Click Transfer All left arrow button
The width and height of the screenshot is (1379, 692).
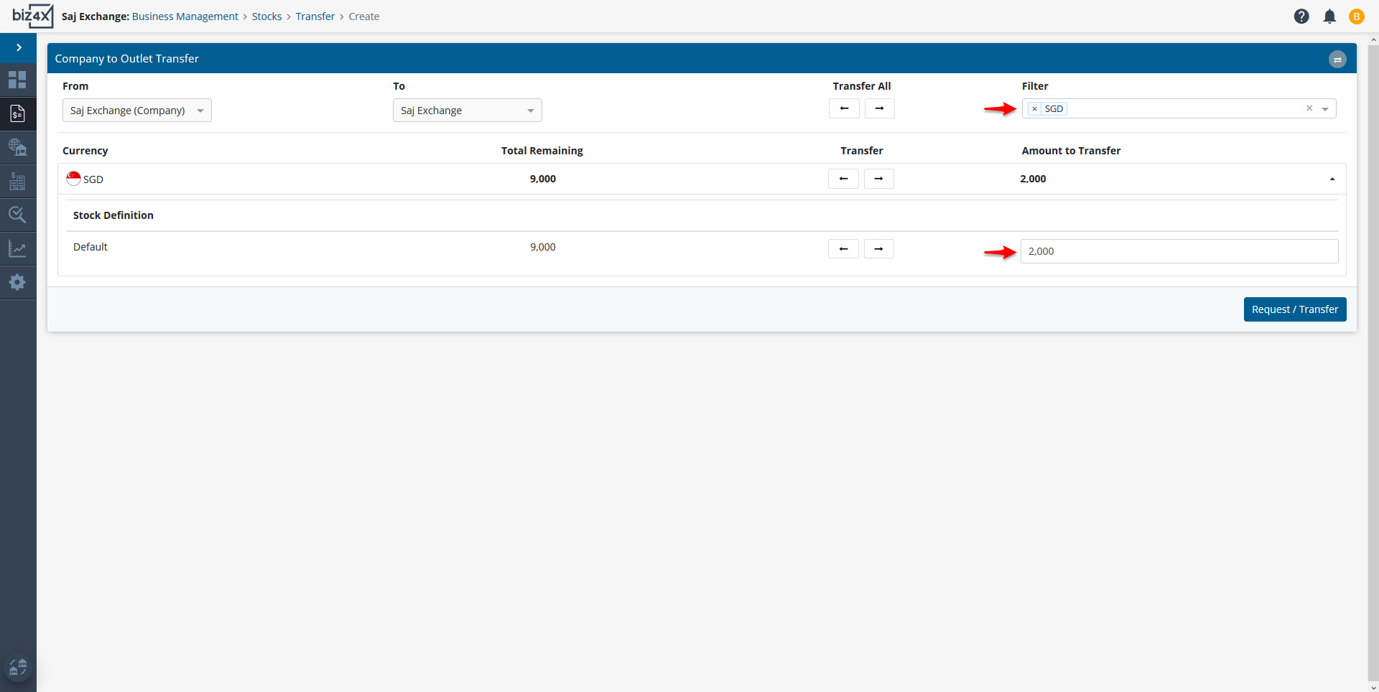tap(844, 108)
